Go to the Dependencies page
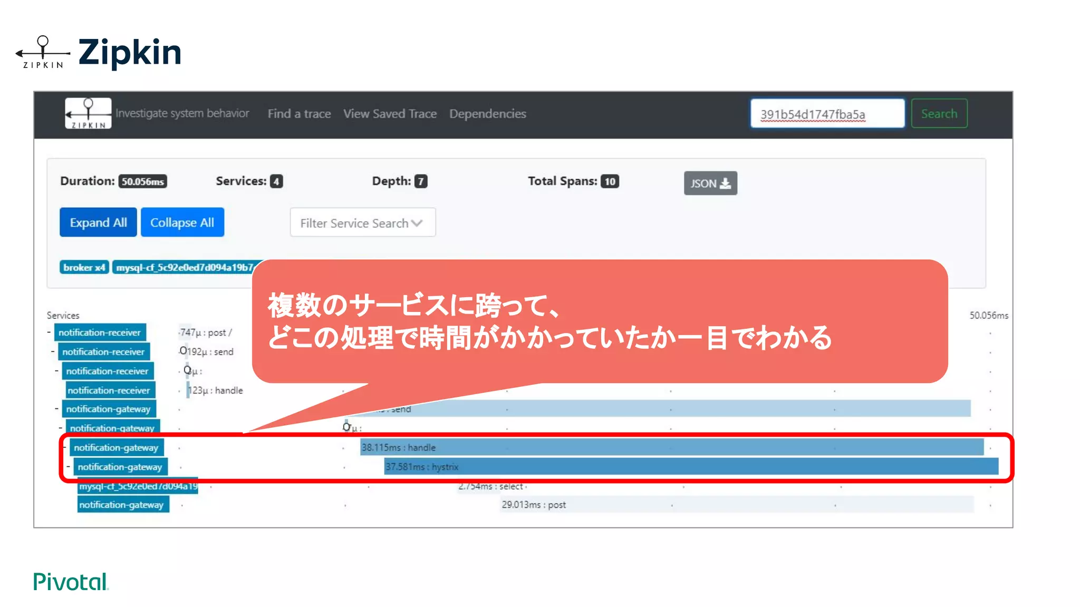This screenshot has width=1080, height=607. (x=487, y=114)
